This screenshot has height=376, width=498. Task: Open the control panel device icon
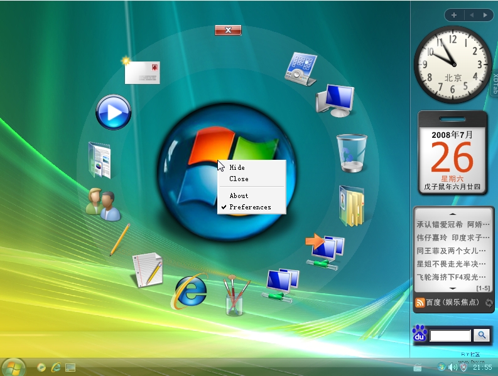[x=301, y=69]
